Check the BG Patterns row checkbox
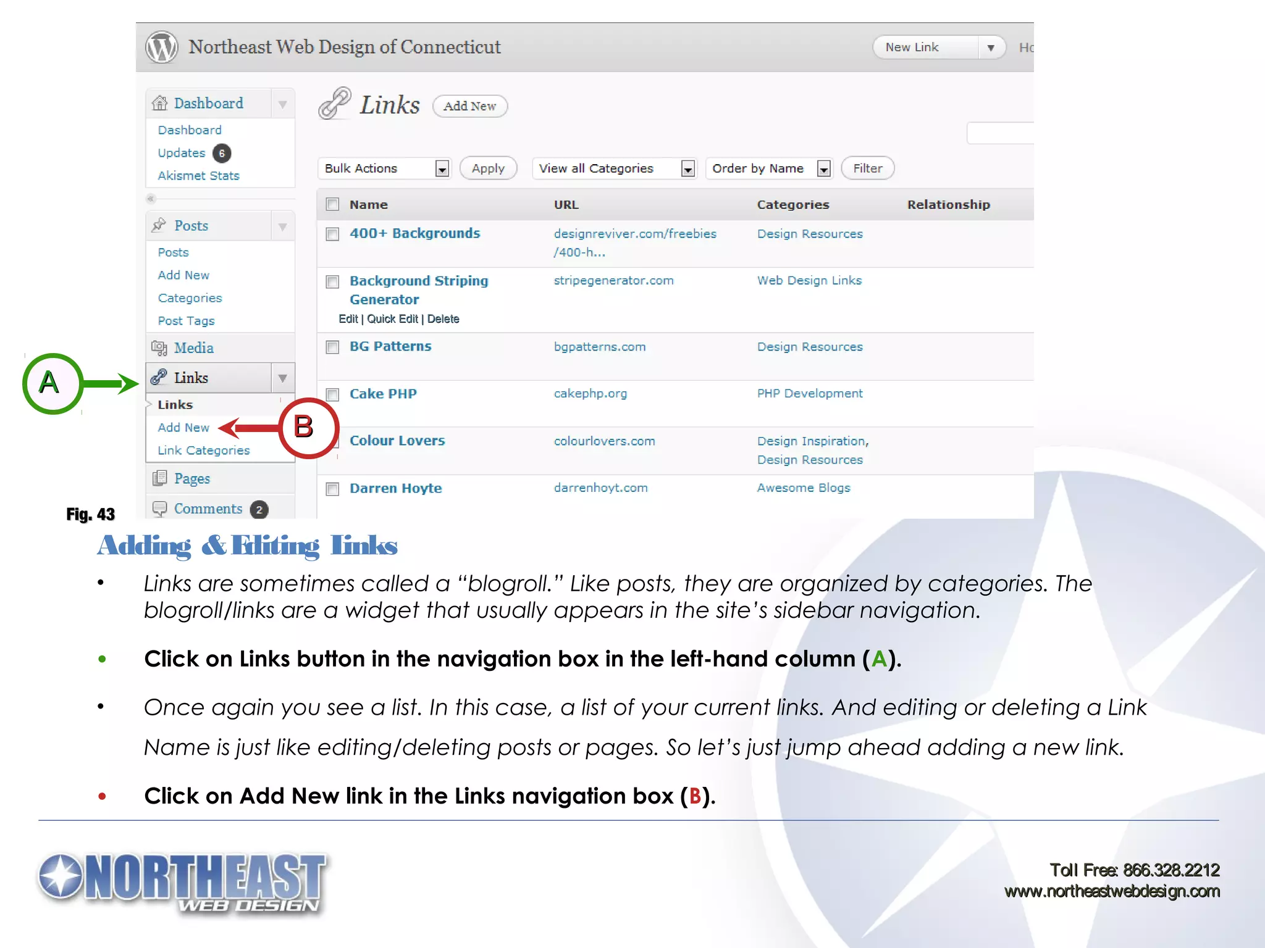This screenshot has width=1265, height=948. click(x=333, y=347)
